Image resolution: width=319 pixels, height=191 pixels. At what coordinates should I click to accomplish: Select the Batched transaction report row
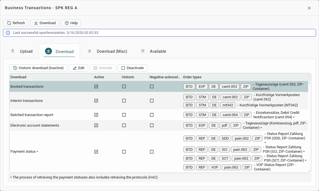click(32, 115)
